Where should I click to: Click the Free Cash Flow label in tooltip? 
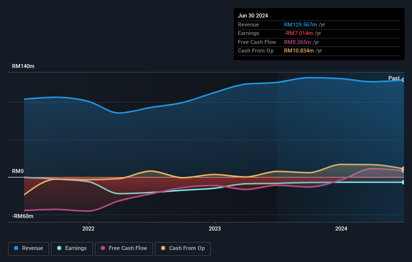tap(257, 42)
